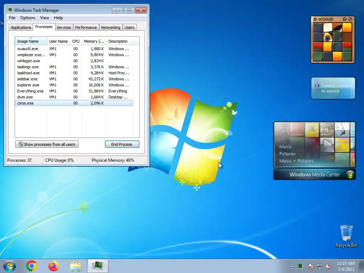Open Pictures in Media Center gadget

pyautogui.click(x=287, y=154)
